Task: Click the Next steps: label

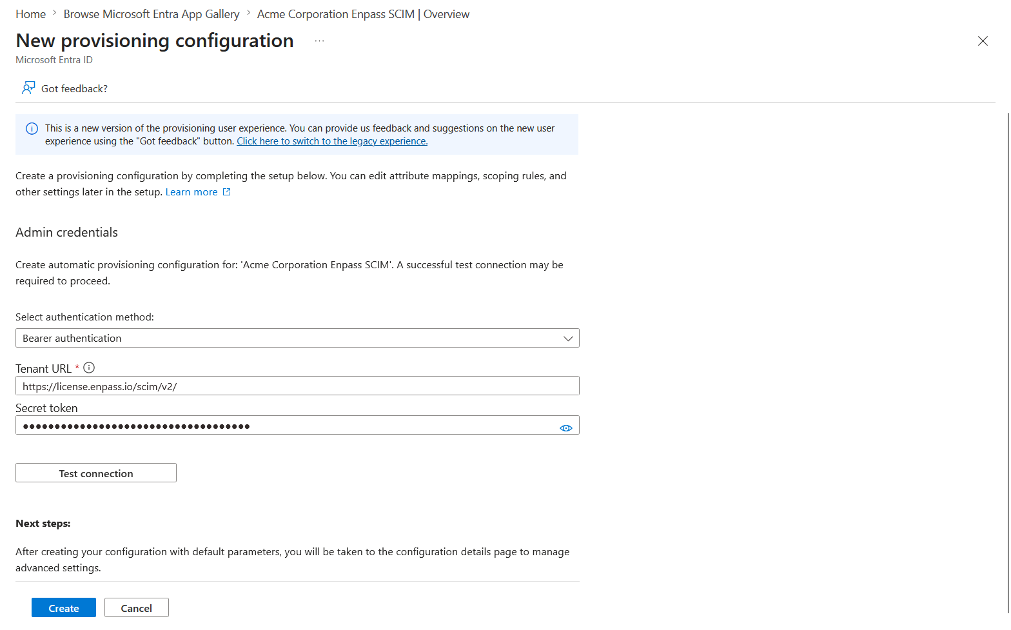Action: (43, 524)
